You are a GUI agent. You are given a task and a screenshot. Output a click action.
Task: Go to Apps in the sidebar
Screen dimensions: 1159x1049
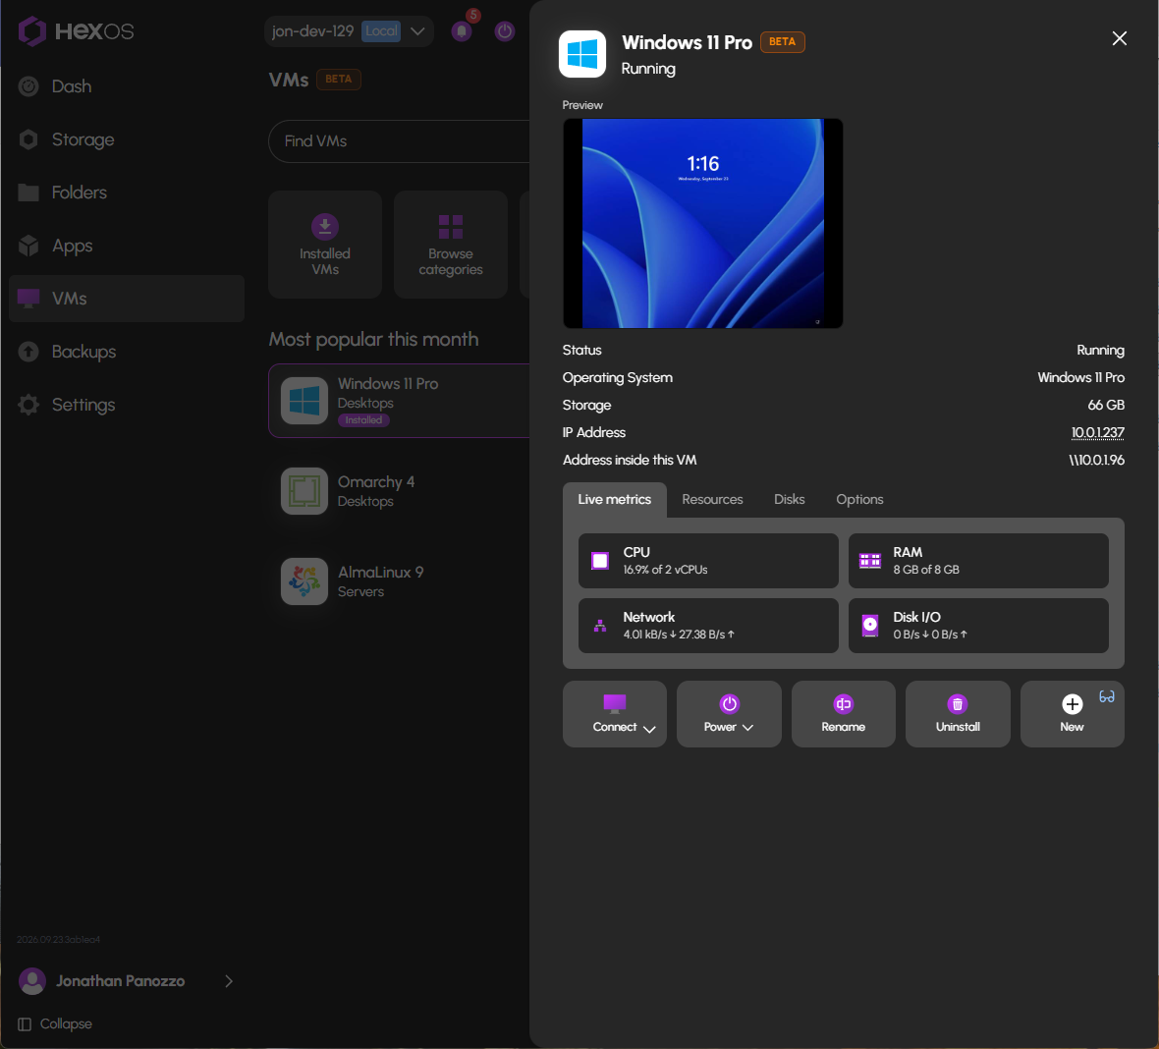[127, 246]
